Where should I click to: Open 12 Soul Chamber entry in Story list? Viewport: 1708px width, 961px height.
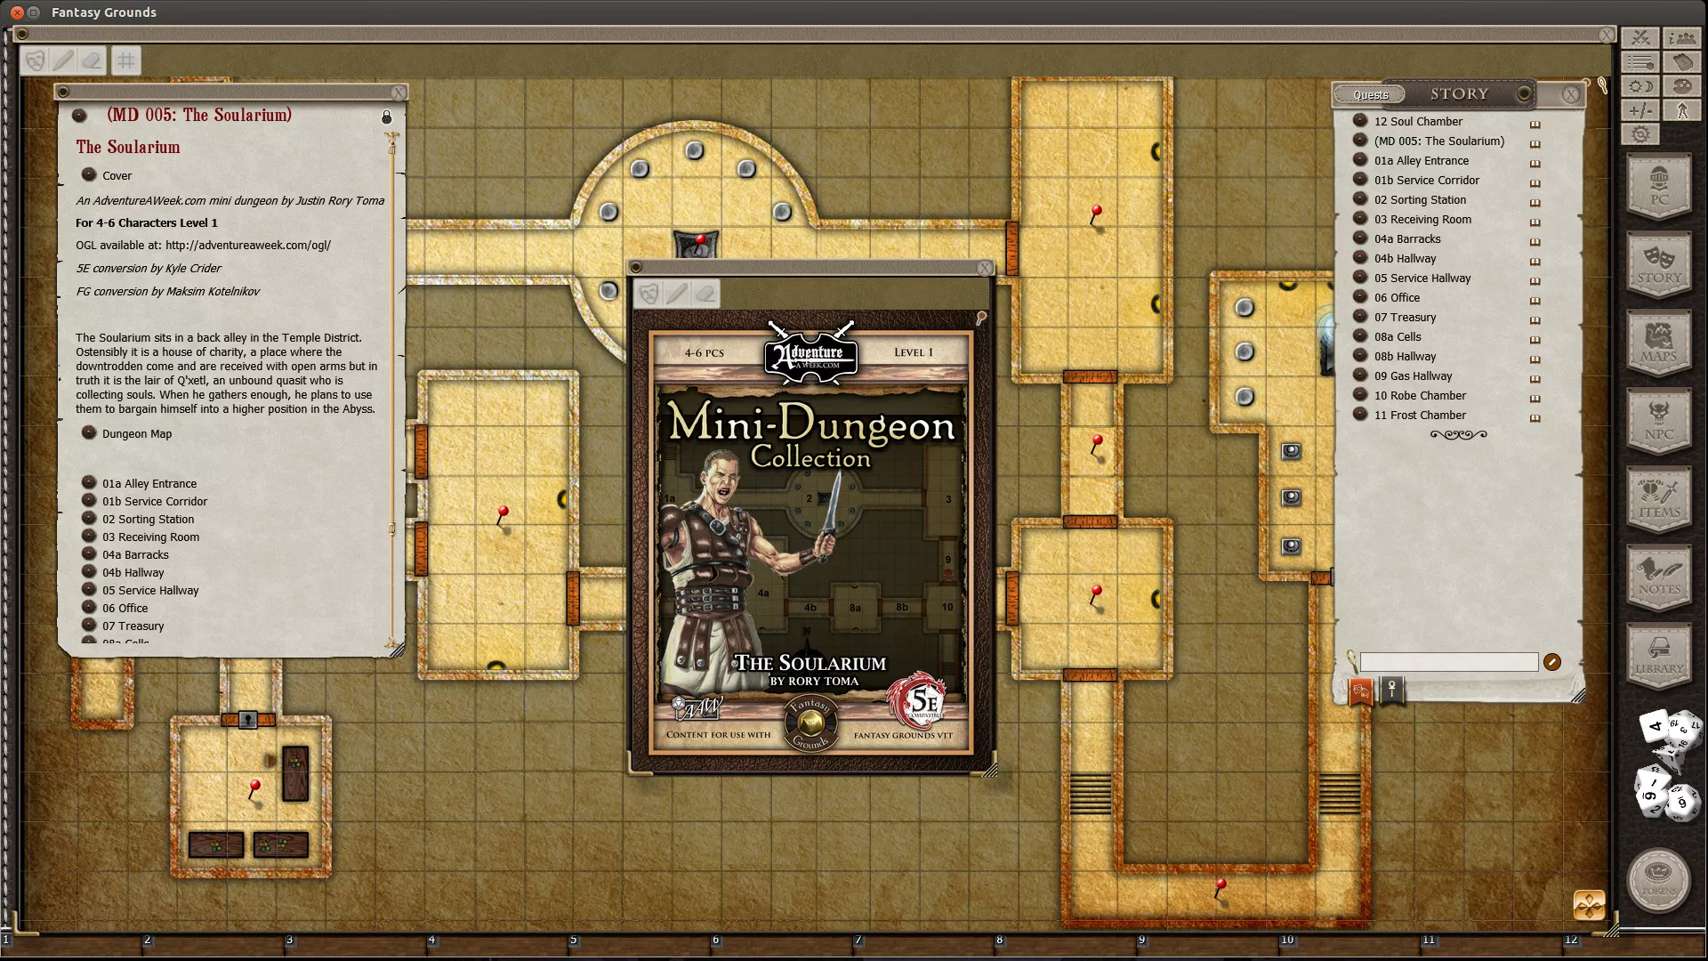coord(1418,121)
